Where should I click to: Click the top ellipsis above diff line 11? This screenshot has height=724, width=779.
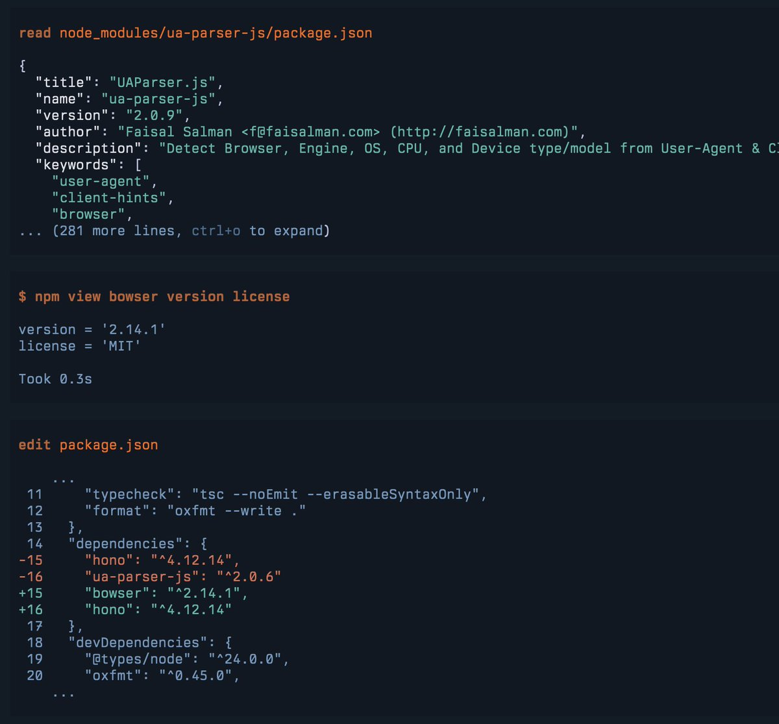(63, 479)
